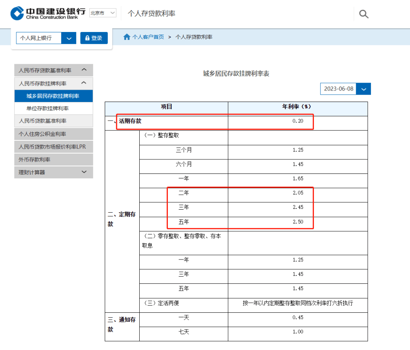Click the China Construction Bank logo
The width and height of the screenshot is (410, 350).
[x=48, y=13]
